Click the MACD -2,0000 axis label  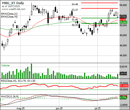click(x=124, y=105)
